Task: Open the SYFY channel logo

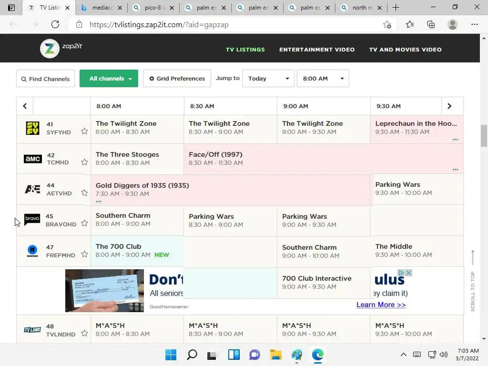Action: tap(33, 128)
